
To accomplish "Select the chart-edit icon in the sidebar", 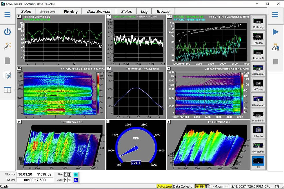I will click(x=8, y=75).
